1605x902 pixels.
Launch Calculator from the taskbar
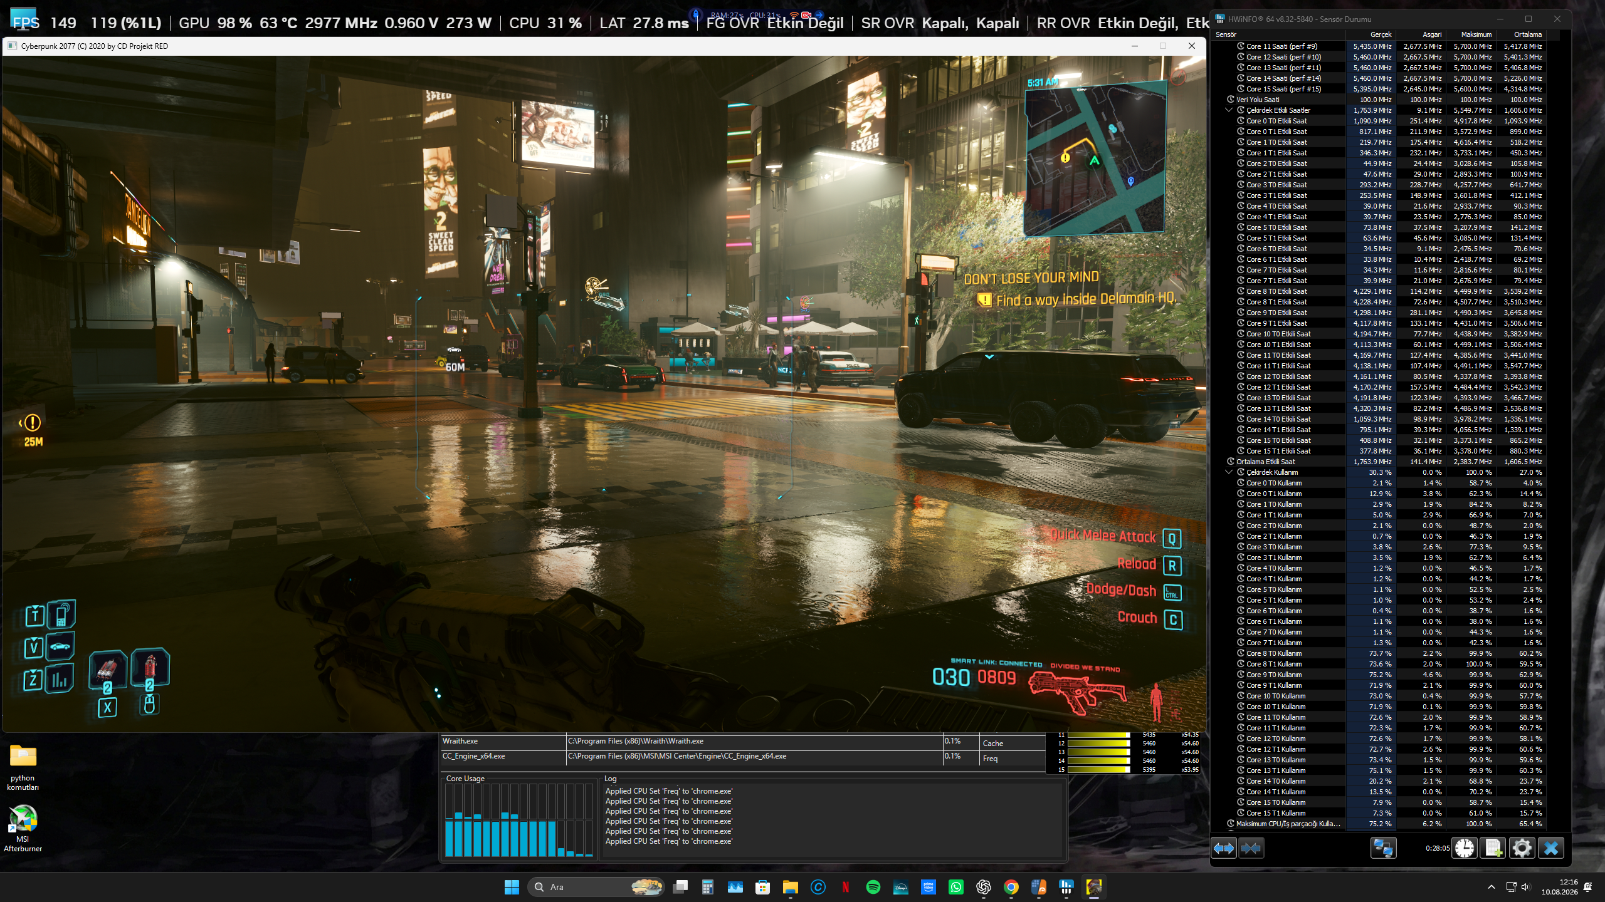708,887
